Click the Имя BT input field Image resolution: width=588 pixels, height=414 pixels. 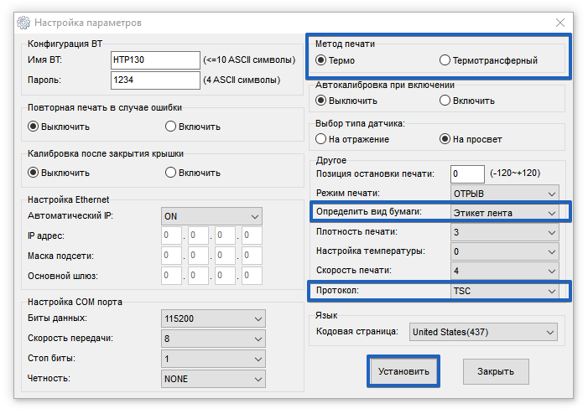(154, 60)
